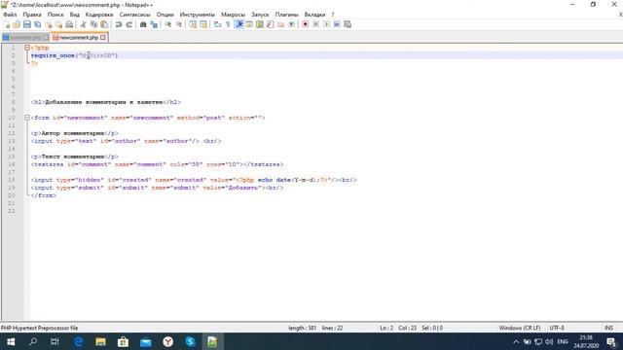
Task: Open Skype from the taskbar
Action: tap(190, 341)
